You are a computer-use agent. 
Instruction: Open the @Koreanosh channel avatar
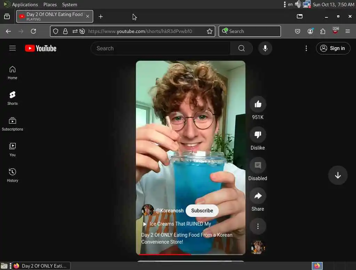pyautogui.click(x=147, y=210)
